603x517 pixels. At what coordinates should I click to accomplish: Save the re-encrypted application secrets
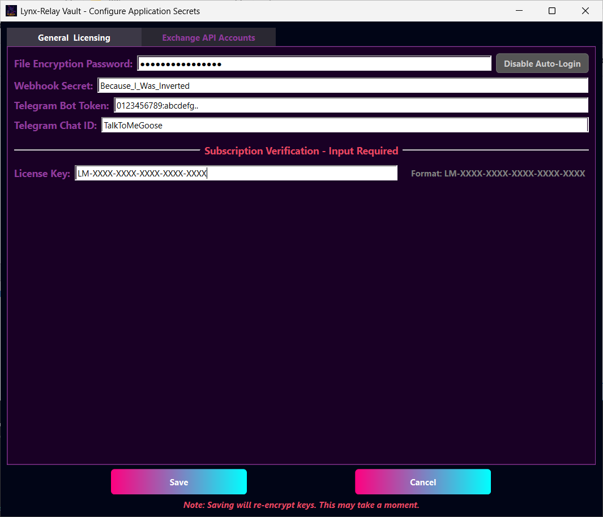click(x=178, y=481)
